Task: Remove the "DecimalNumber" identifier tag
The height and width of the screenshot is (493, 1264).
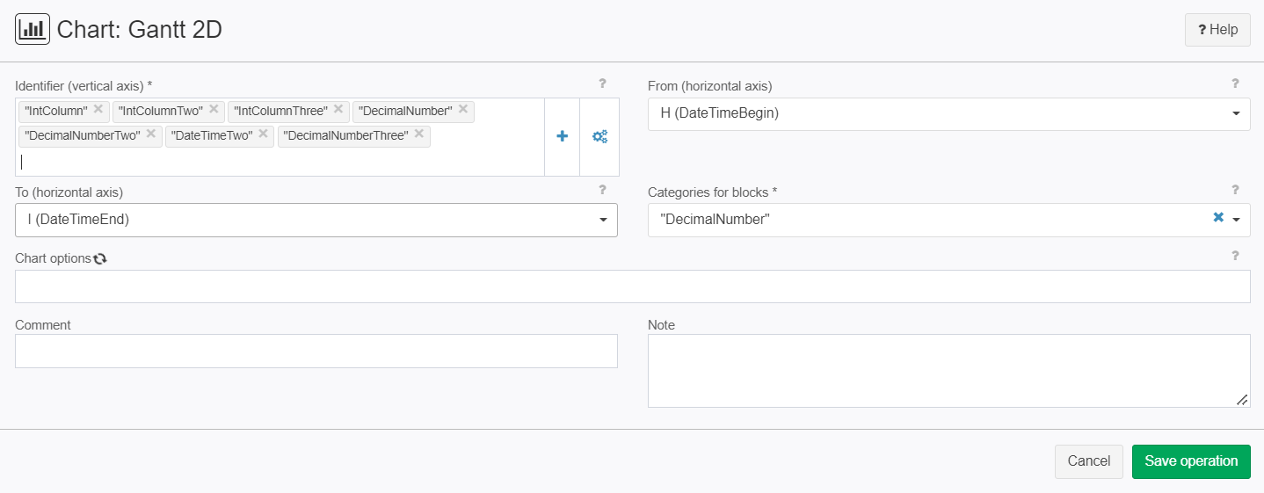Action: click(x=463, y=110)
